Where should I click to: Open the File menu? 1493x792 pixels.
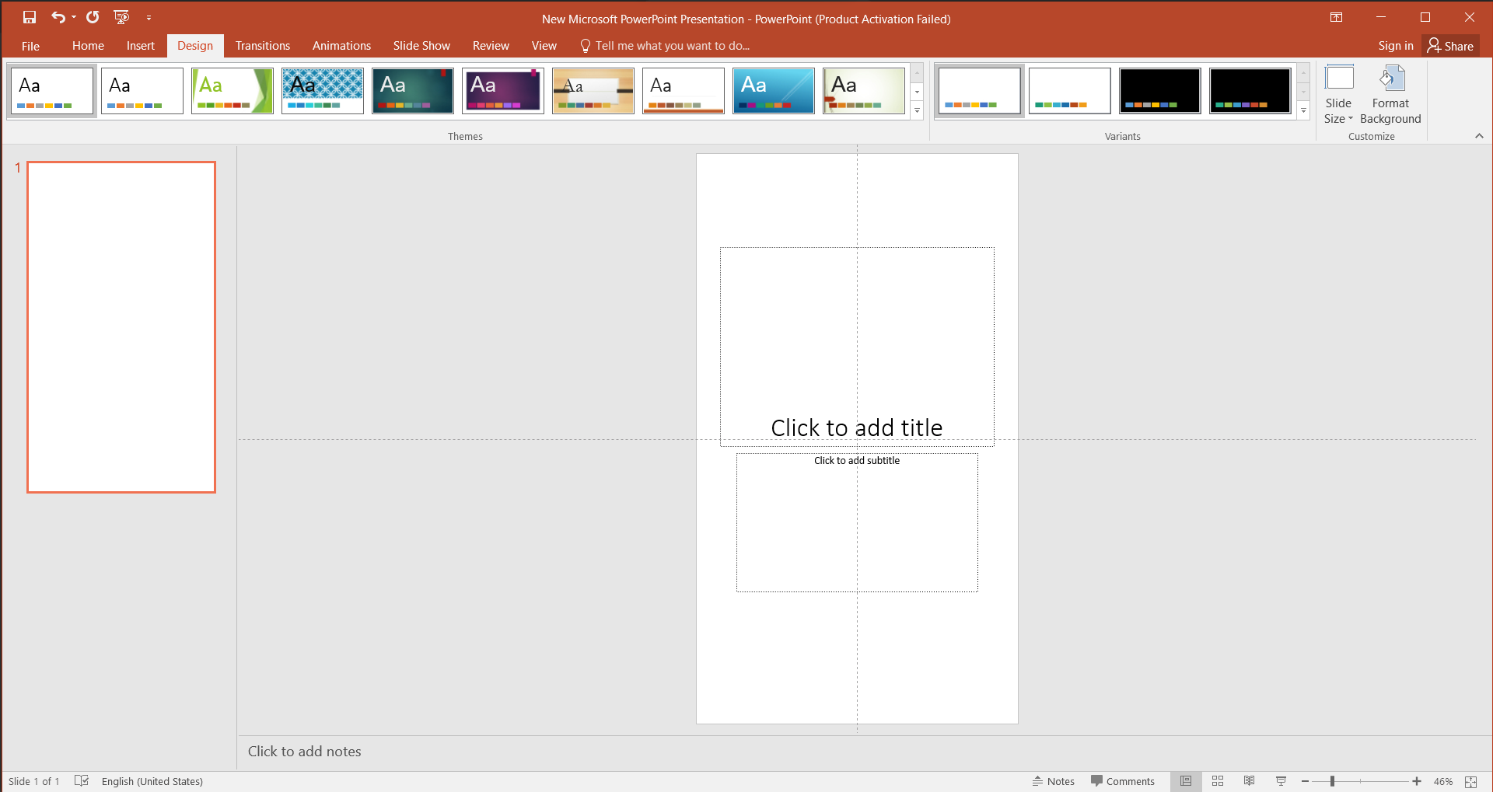[x=30, y=46]
